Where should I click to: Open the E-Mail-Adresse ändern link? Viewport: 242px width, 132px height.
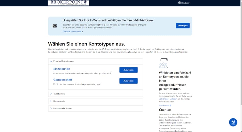click(72, 31)
